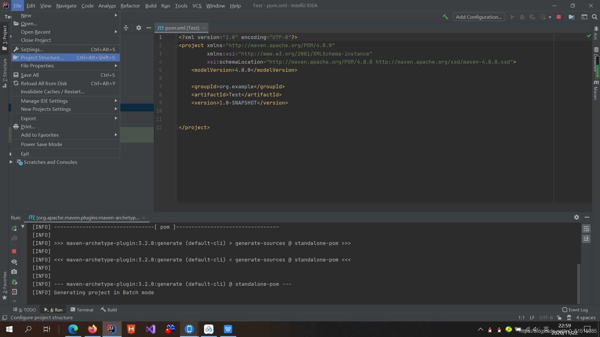Stop the running process with red square icon
Screen dimensions: 600x337
[14, 251]
